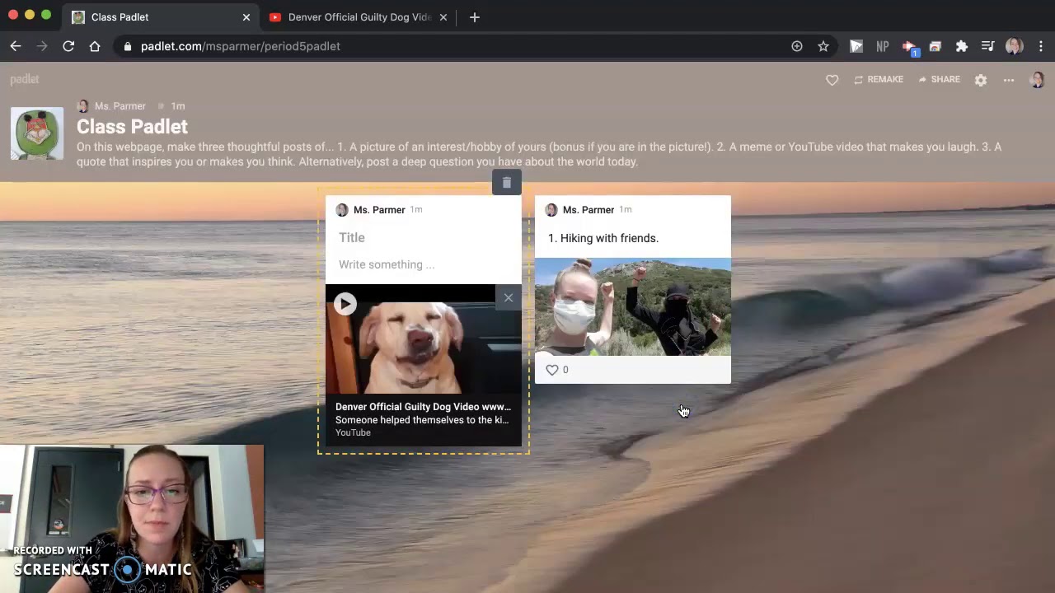
Task: Click the address bar URL
Action: [x=241, y=47]
